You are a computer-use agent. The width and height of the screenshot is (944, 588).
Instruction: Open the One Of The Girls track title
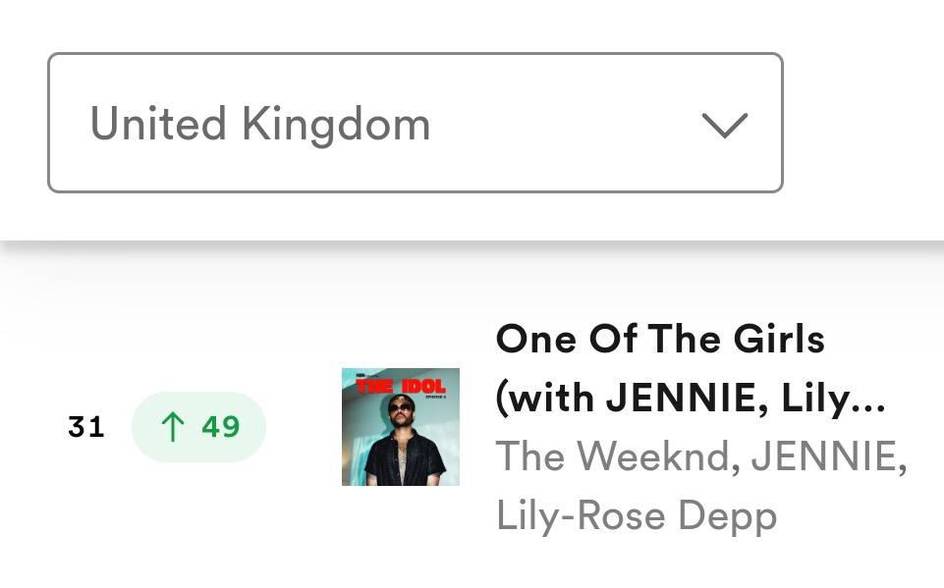660,339
